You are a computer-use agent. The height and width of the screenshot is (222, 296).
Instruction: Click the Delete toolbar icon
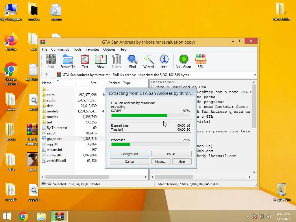click(x=117, y=61)
